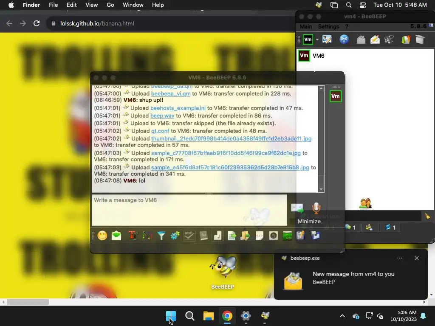Open beep.wav file link

162,115
